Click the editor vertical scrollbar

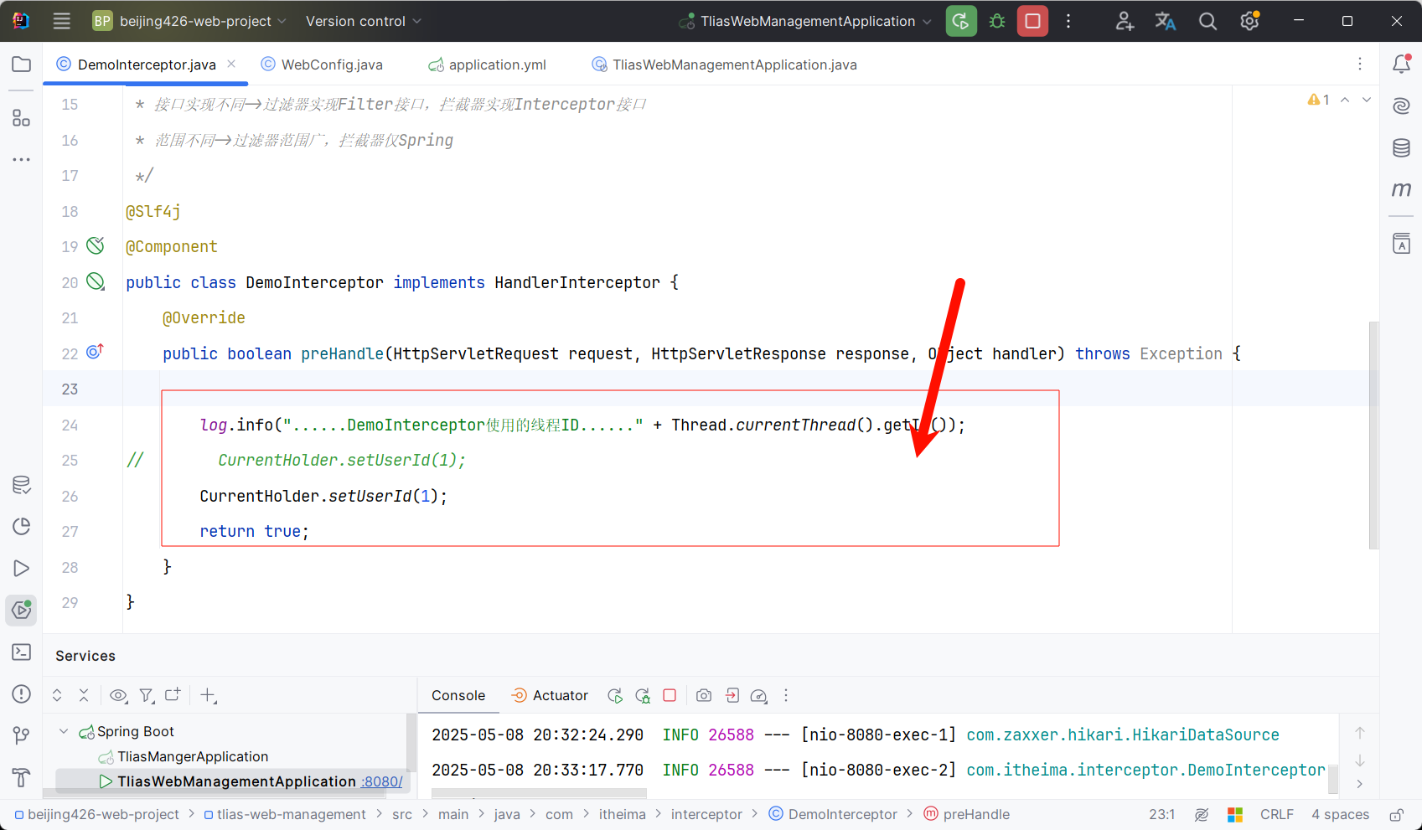pos(1373,435)
